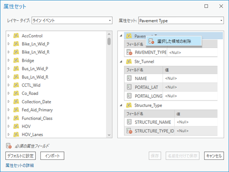Screen dimensions: 229x172
Task: Open the 属性セットの詳細 link
Action: click(x=20, y=166)
